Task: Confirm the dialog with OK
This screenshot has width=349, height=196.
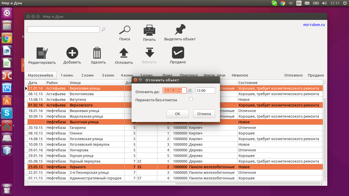Action: 178,114
